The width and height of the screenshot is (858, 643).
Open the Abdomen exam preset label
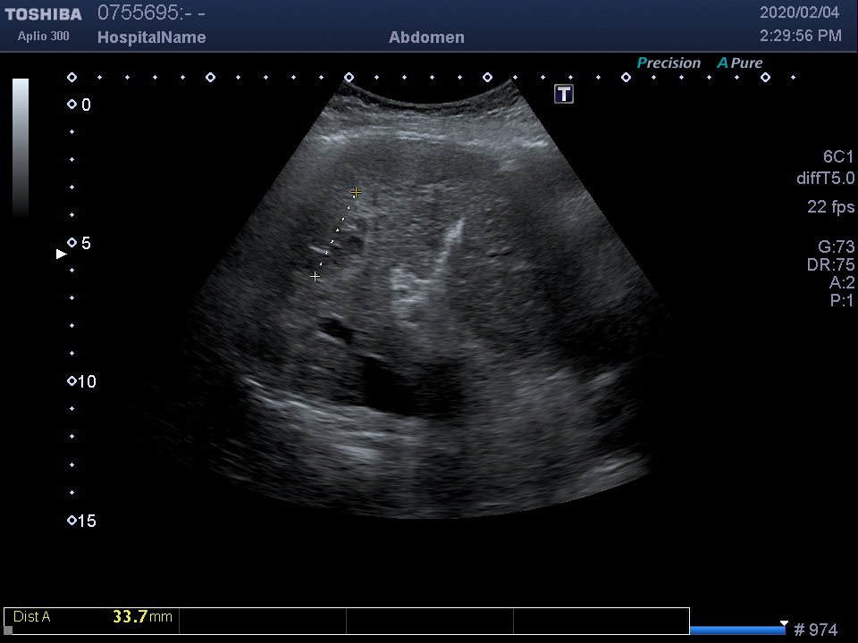click(426, 38)
